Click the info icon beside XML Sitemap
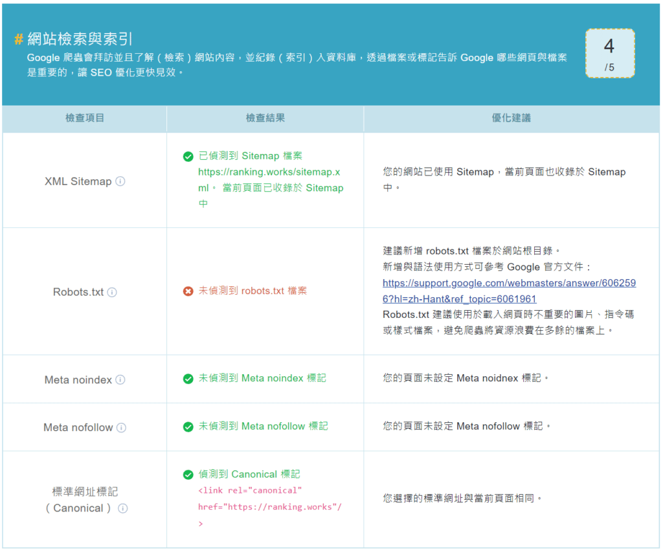The height and width of the screenshot is (551, 663). point(120,181)
